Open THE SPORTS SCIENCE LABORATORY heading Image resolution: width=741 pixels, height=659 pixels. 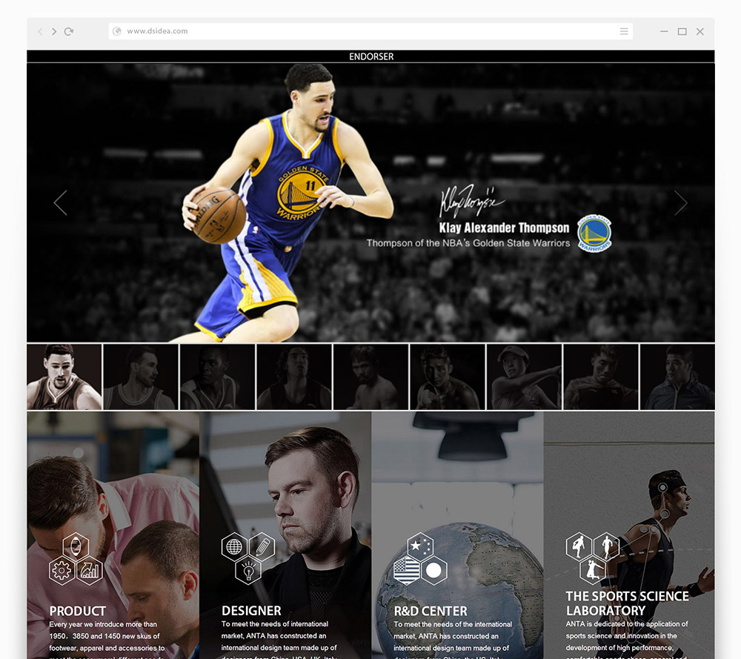627,603
